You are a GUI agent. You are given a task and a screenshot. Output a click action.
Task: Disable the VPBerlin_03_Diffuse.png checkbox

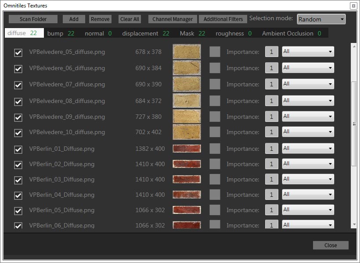click(18, 180)
